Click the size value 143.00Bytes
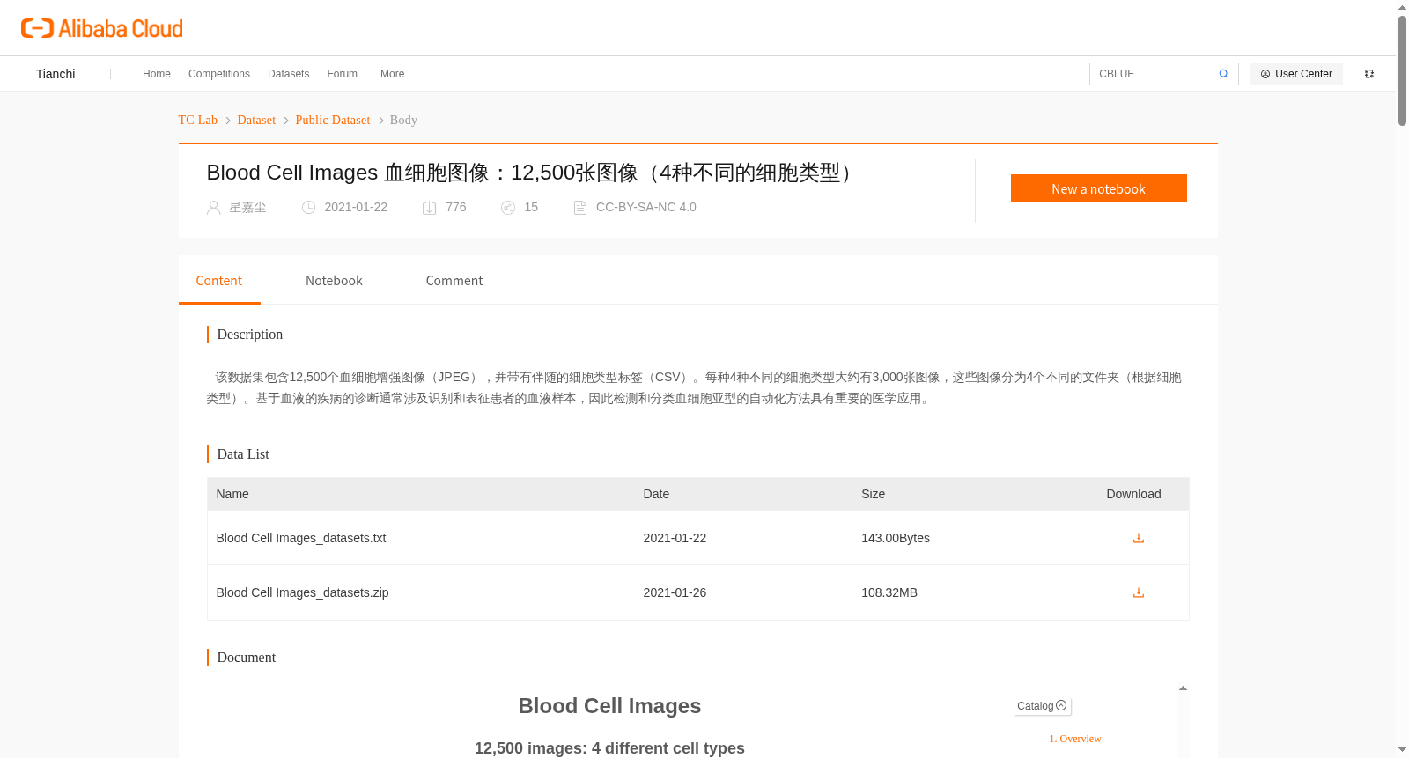1409x758 pixels. [x=896, y=538]
